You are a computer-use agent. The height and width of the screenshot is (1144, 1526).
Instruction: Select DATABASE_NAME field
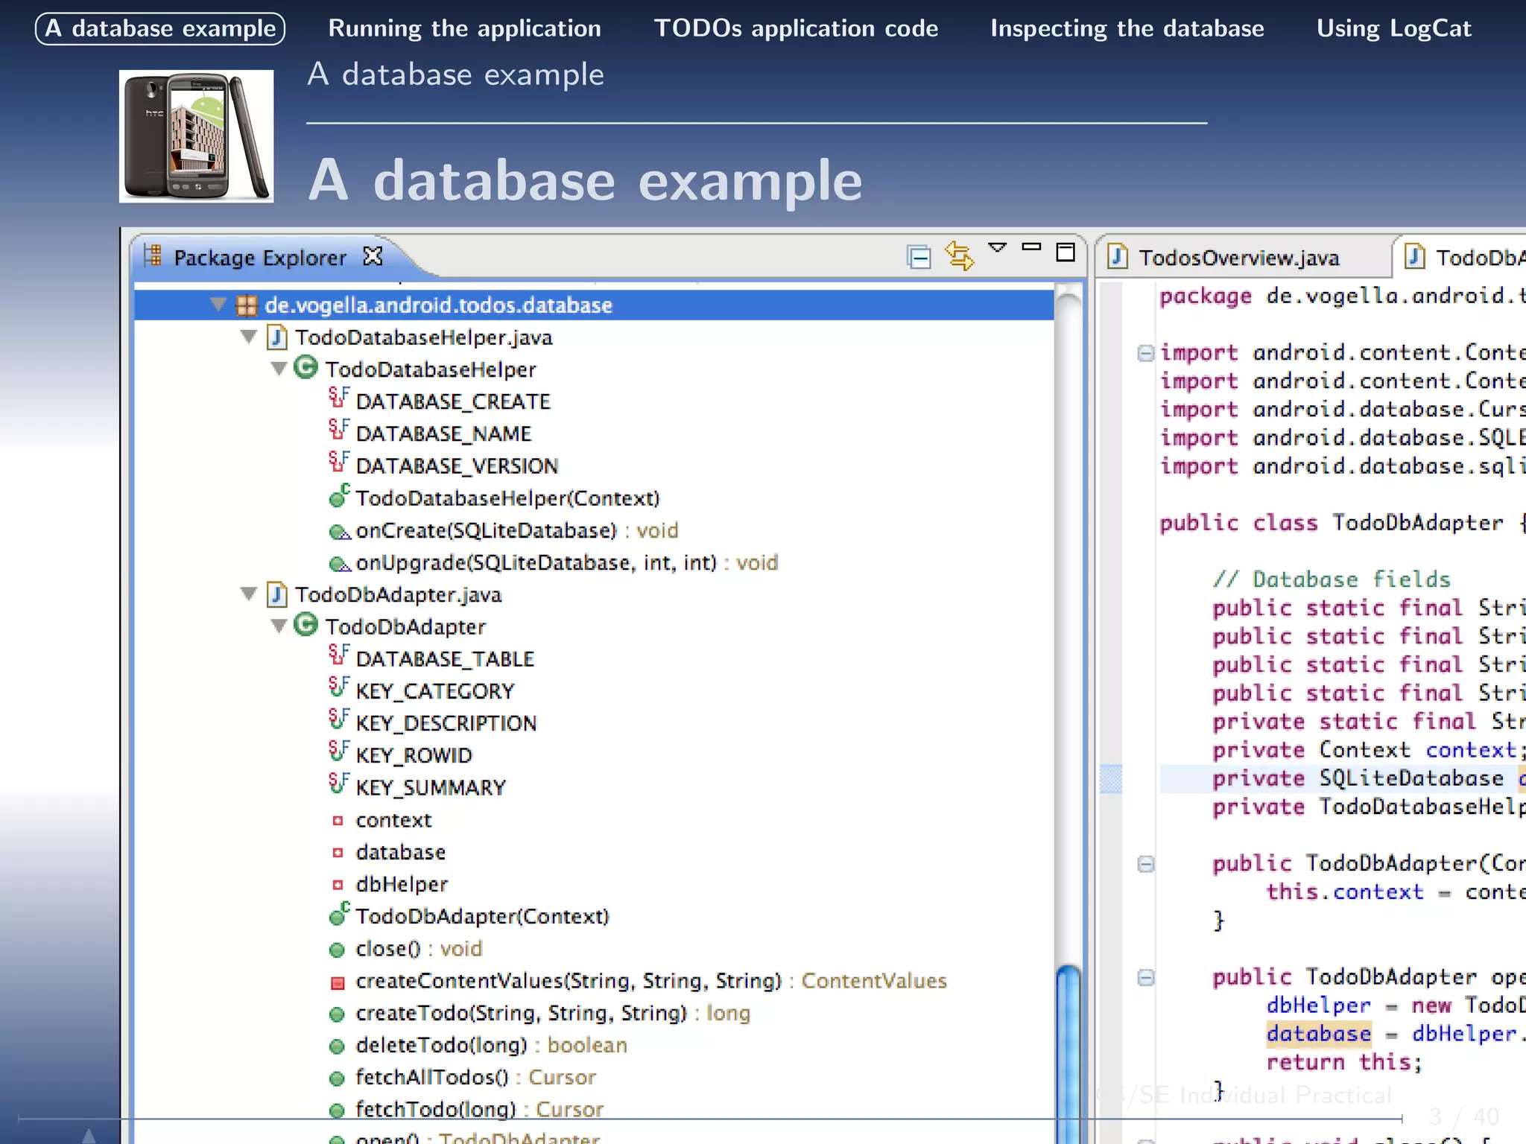[443, 433]
